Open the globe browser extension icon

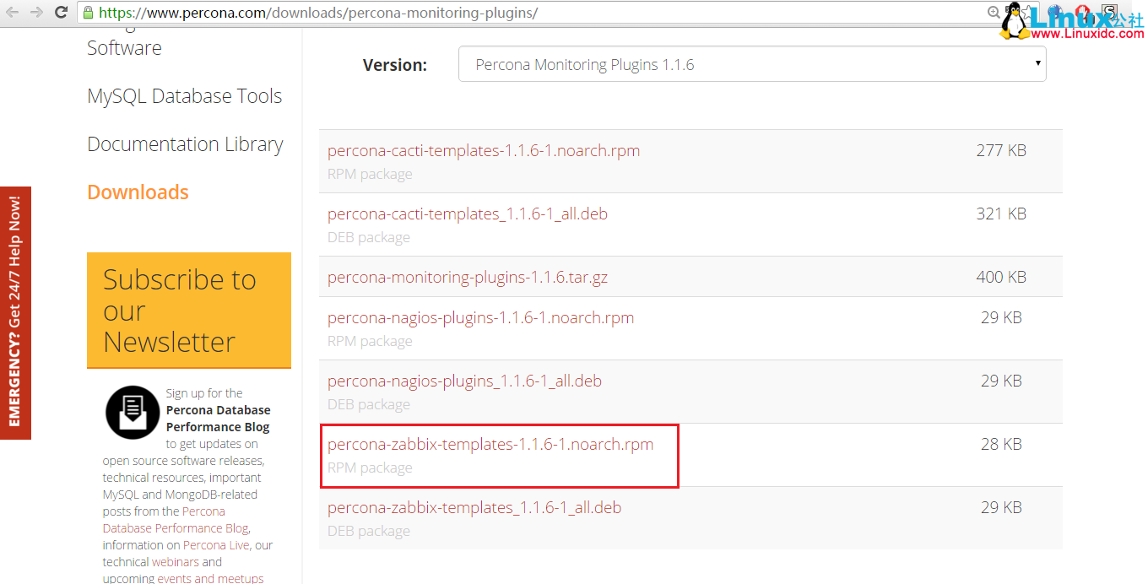1055,12
